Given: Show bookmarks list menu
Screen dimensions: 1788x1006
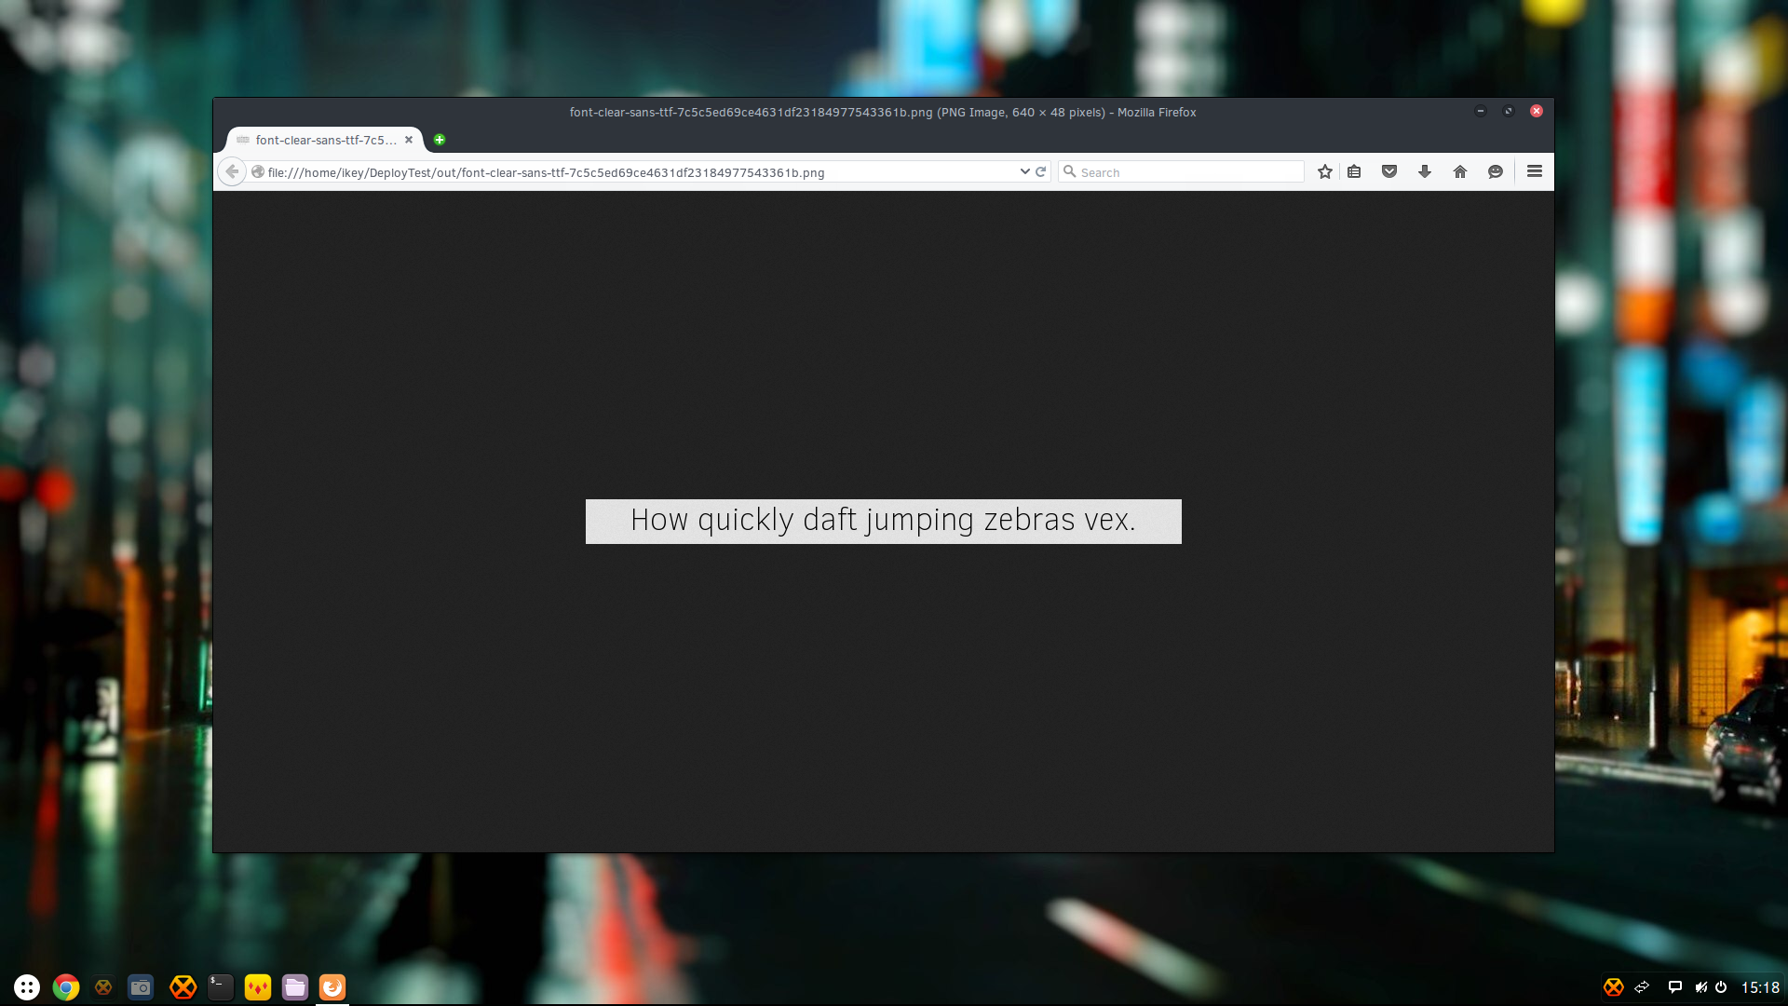Looking at the screenshot, I should [x=1354, y=172].
